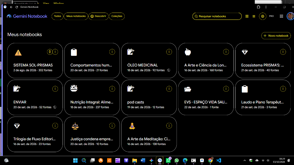The image size is (294, 165).
Task: Open the settings gear
Action: [x=263, y=16]
